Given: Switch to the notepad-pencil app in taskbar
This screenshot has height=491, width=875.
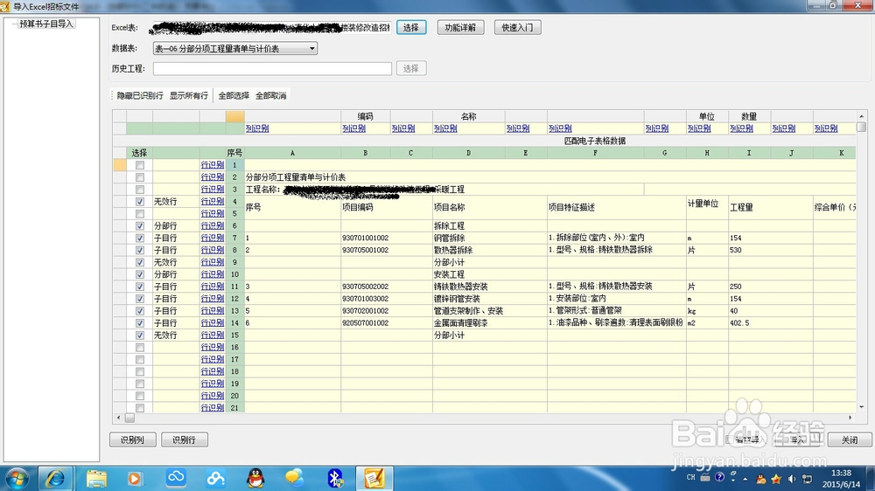Looking at the screenshot, I should tap(374, 478).
